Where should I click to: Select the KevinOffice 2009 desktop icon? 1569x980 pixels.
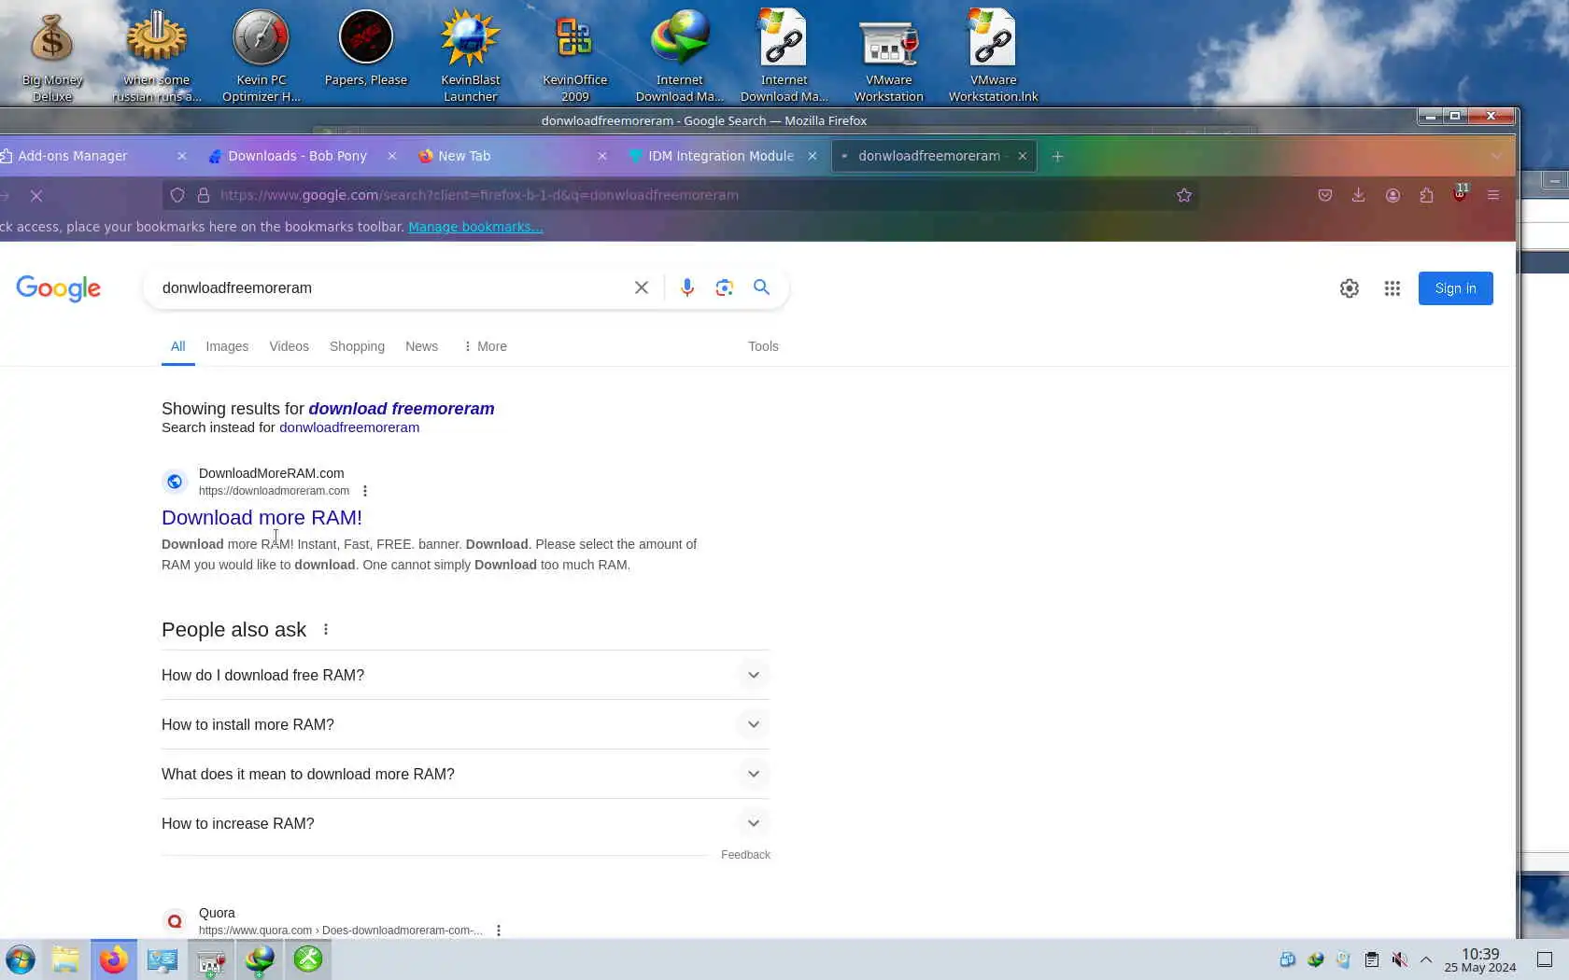coord(575,56)
